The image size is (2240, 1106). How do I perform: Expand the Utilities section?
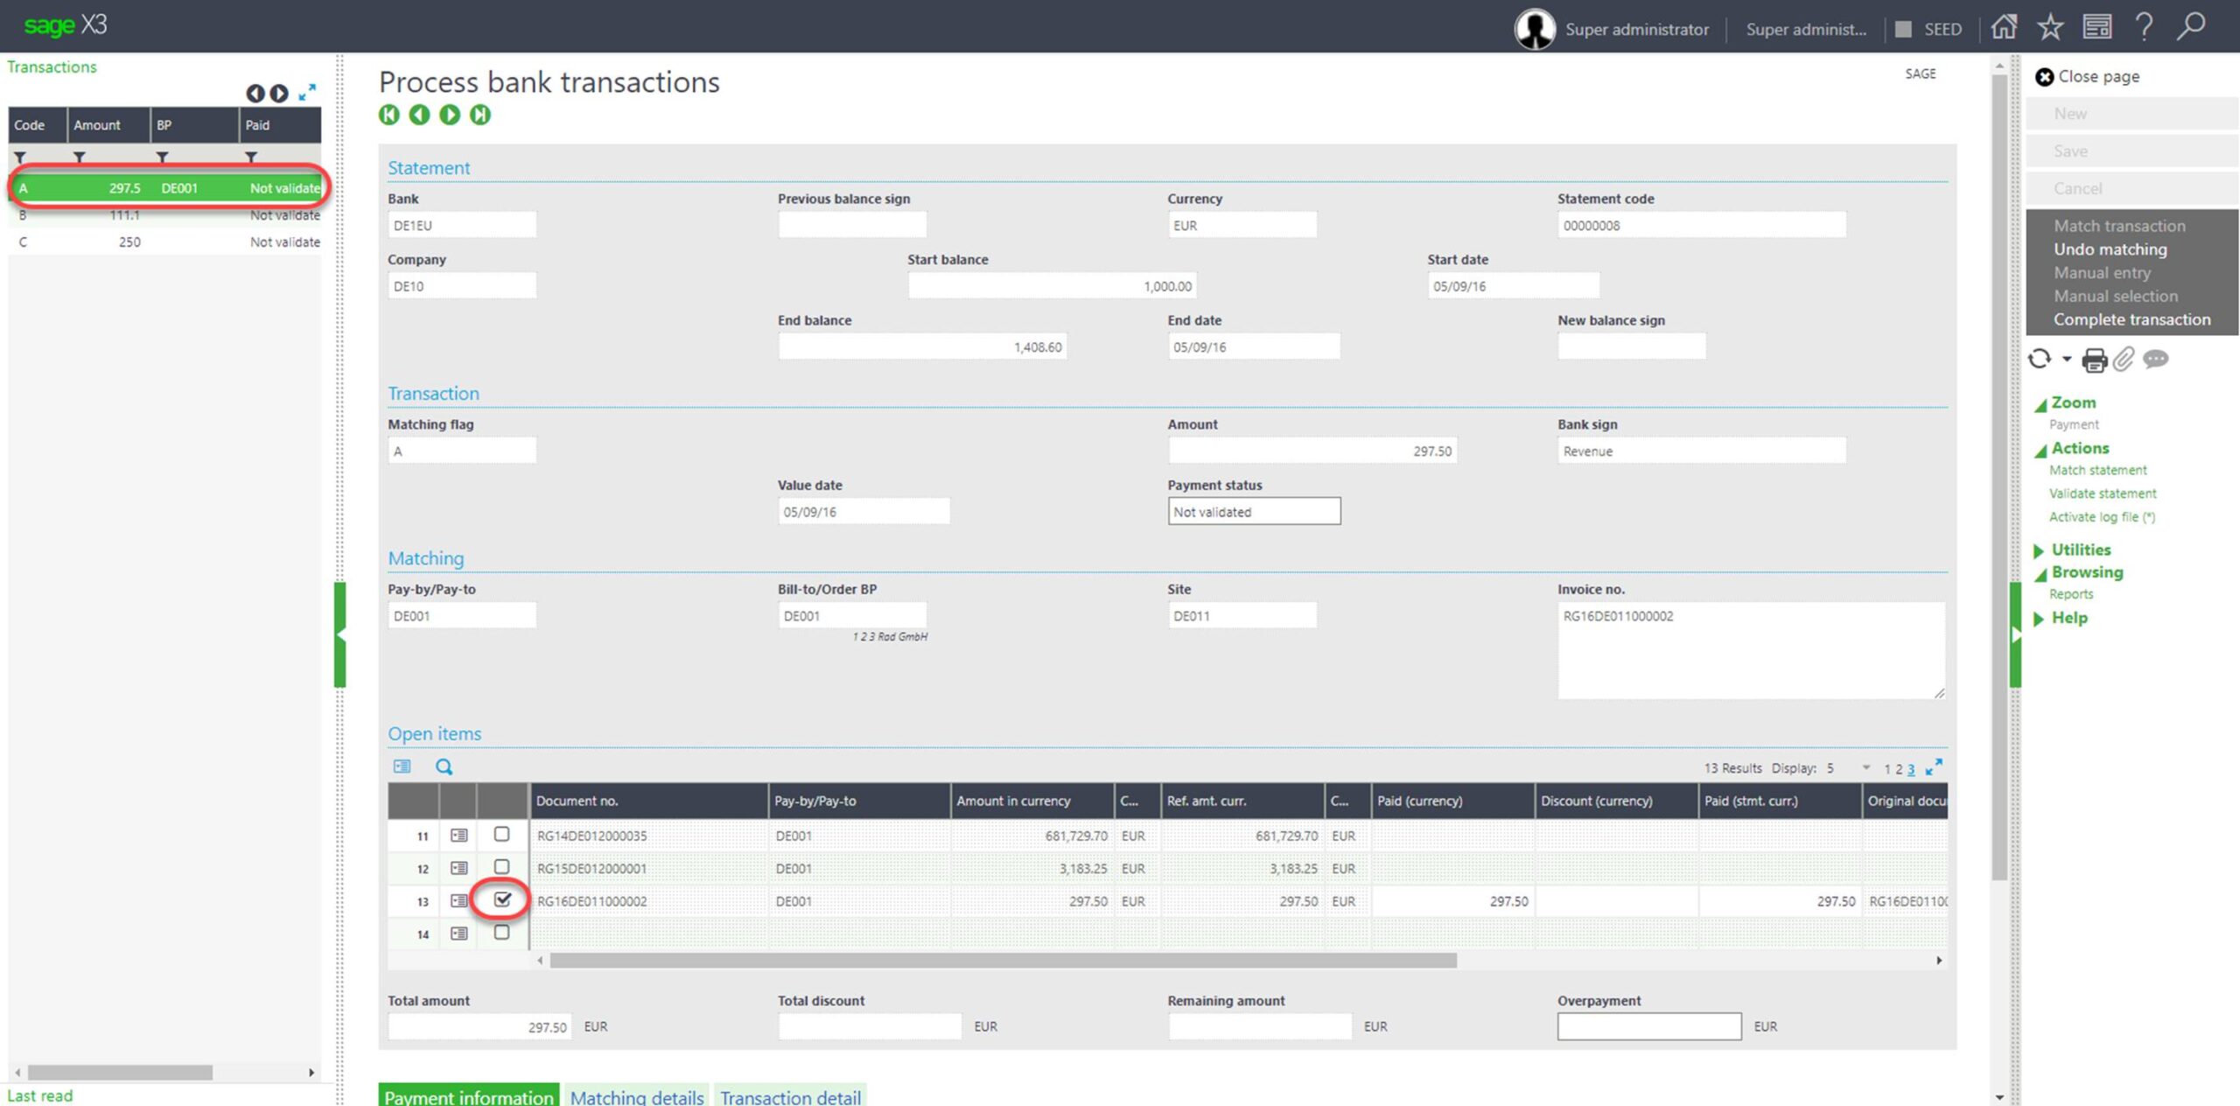[2080, 549]
